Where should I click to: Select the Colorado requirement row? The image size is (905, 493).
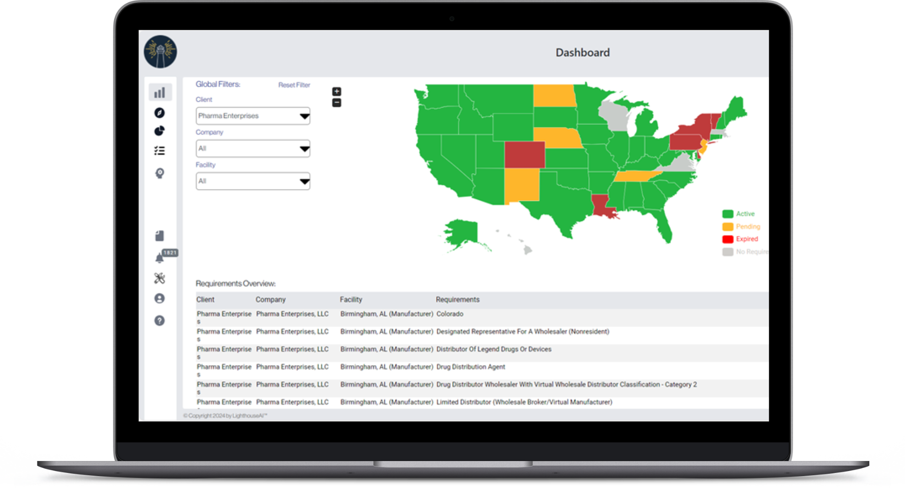(482, 317)
